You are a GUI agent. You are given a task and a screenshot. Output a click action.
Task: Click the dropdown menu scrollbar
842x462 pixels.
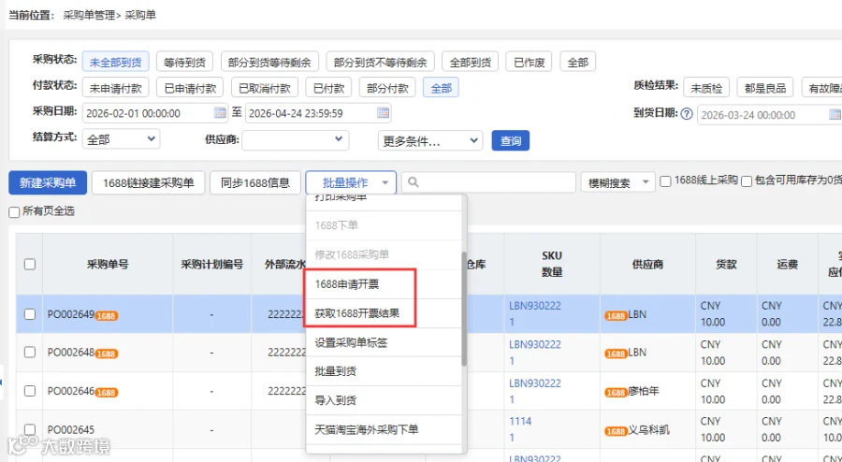(x=464, y=309)
